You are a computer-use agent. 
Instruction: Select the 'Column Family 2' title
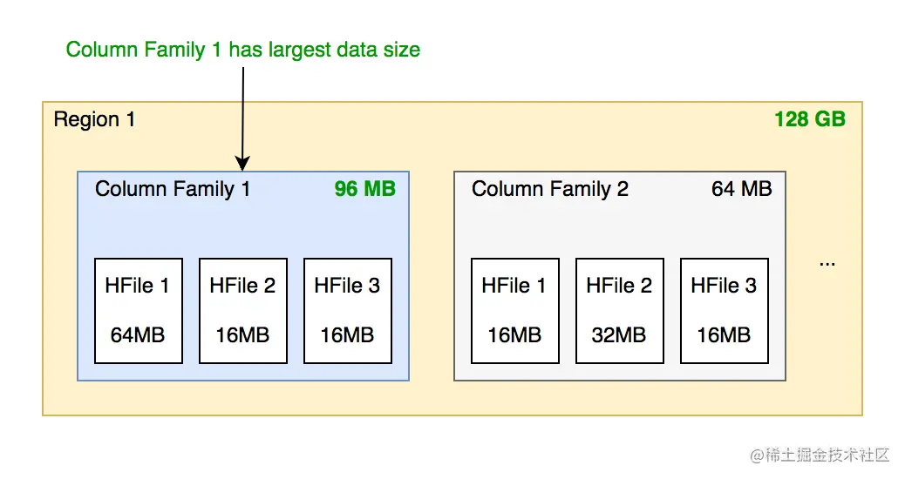pos(549,189)
